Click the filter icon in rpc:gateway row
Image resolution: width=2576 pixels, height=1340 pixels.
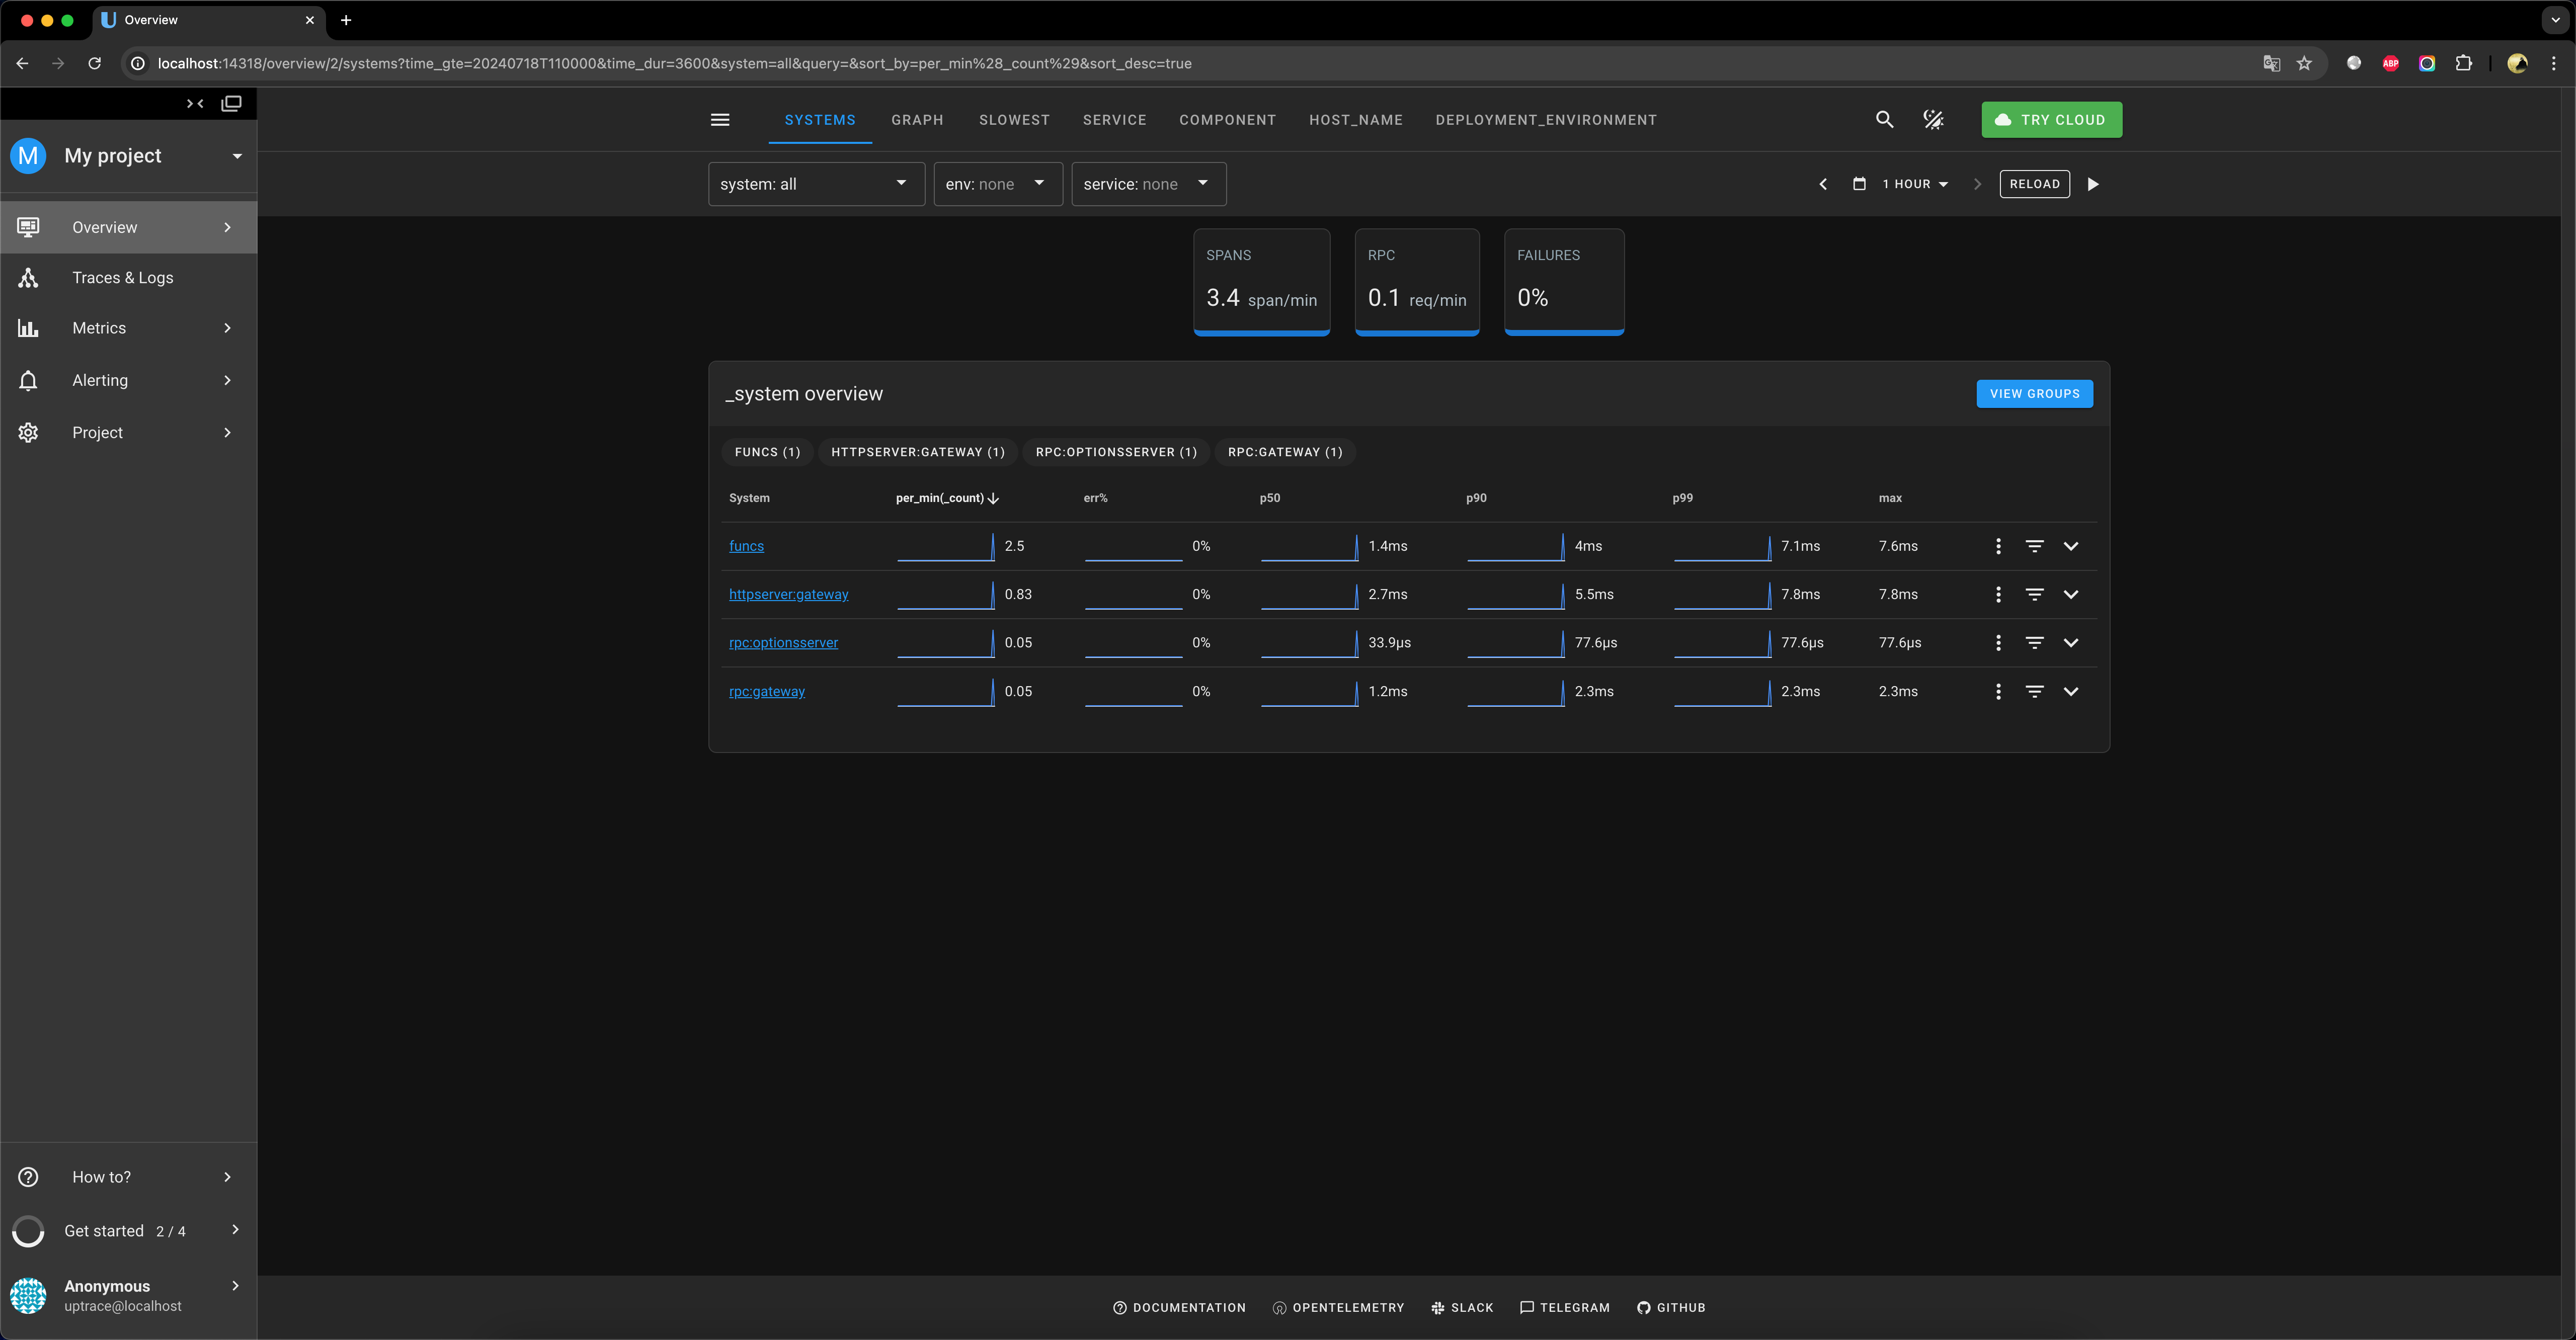[2034, 691]
